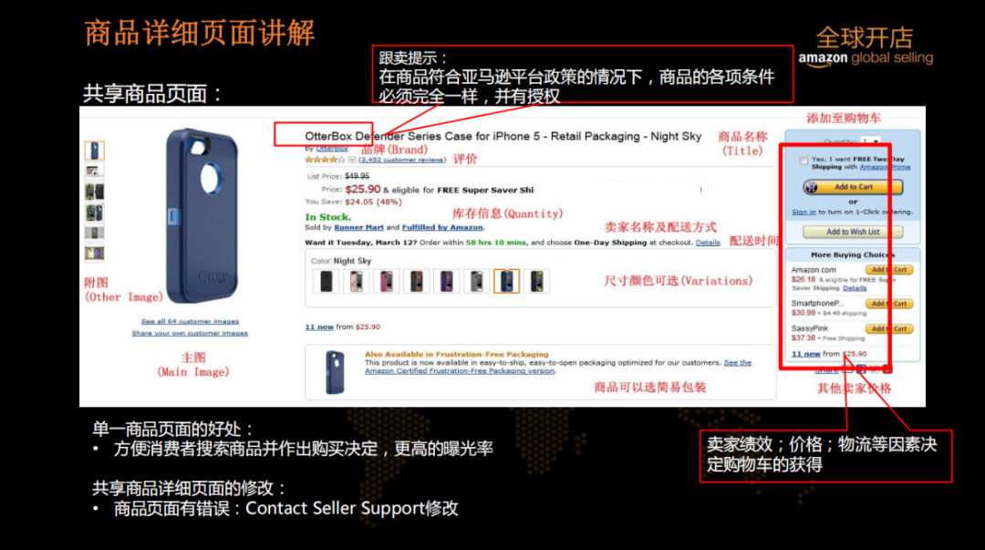Click the last thumbnail in image column
985x550 pixels.
94,254
